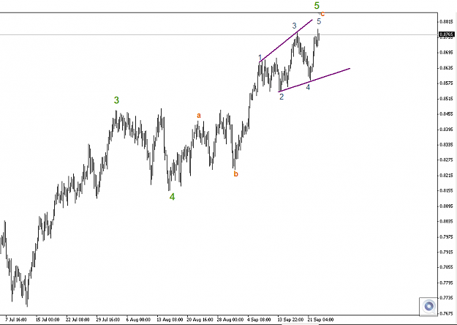Click the 29 Jul 16:00 time label
Image resolution: width=457 pixels, height=325 pixels.
click(x=107, y=319)
